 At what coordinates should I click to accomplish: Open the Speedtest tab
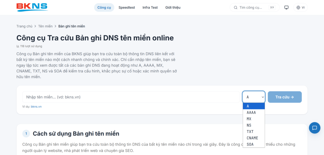pos(127,8)
